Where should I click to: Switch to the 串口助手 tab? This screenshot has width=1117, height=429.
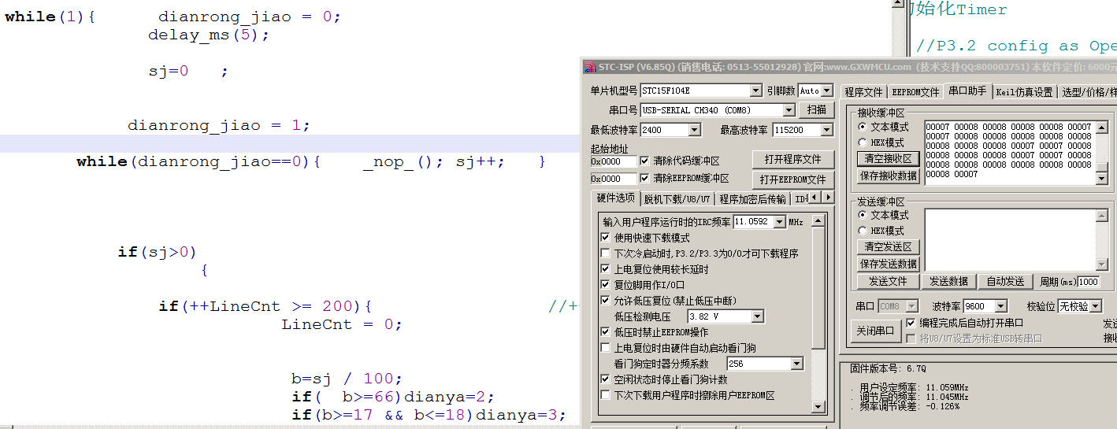pyautogui.click(x=967, y=91)
